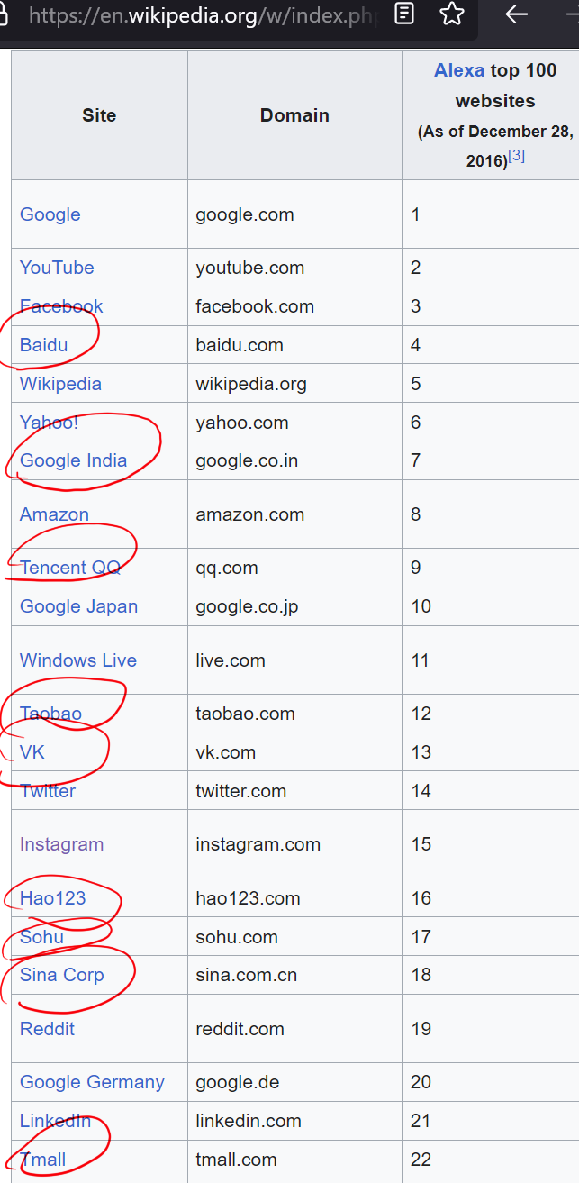Viewport: 579px width, 1183px height.
Task: Open the Reddit link
Action: point(47,1029)
